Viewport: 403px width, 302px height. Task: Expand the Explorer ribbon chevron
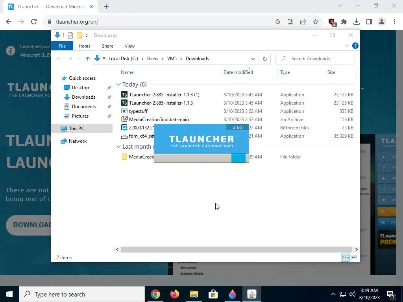tap(346, 46)
